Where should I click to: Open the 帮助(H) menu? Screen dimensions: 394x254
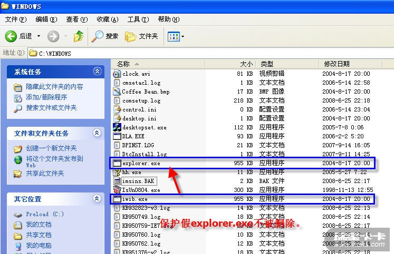169,19
